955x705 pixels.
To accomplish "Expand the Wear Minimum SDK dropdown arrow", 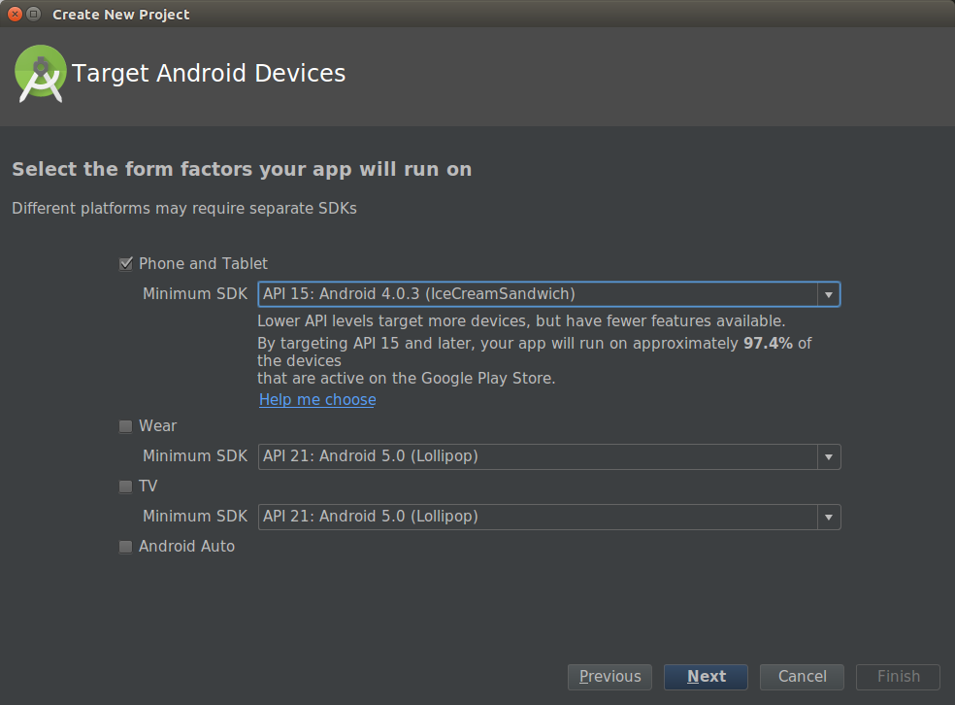I will 828,456.
